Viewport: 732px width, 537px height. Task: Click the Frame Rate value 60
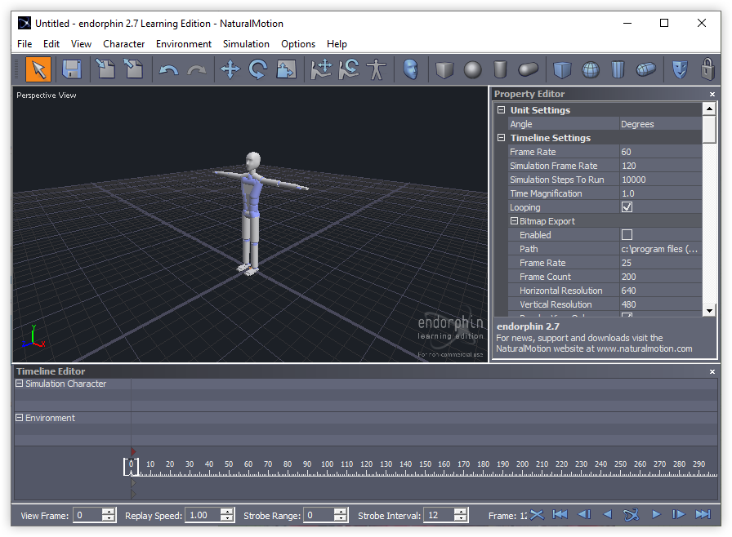coord(661,152)
